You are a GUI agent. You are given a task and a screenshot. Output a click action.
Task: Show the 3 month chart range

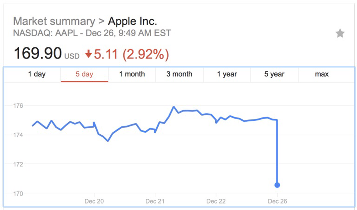click(179, 74)
